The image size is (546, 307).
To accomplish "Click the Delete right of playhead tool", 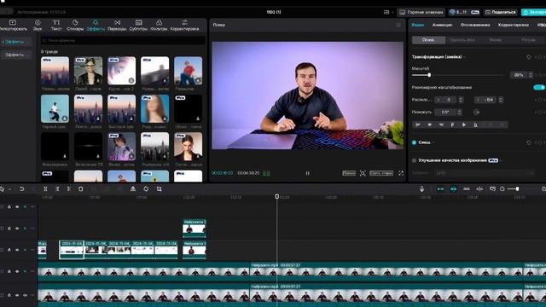I will [68, 189].
